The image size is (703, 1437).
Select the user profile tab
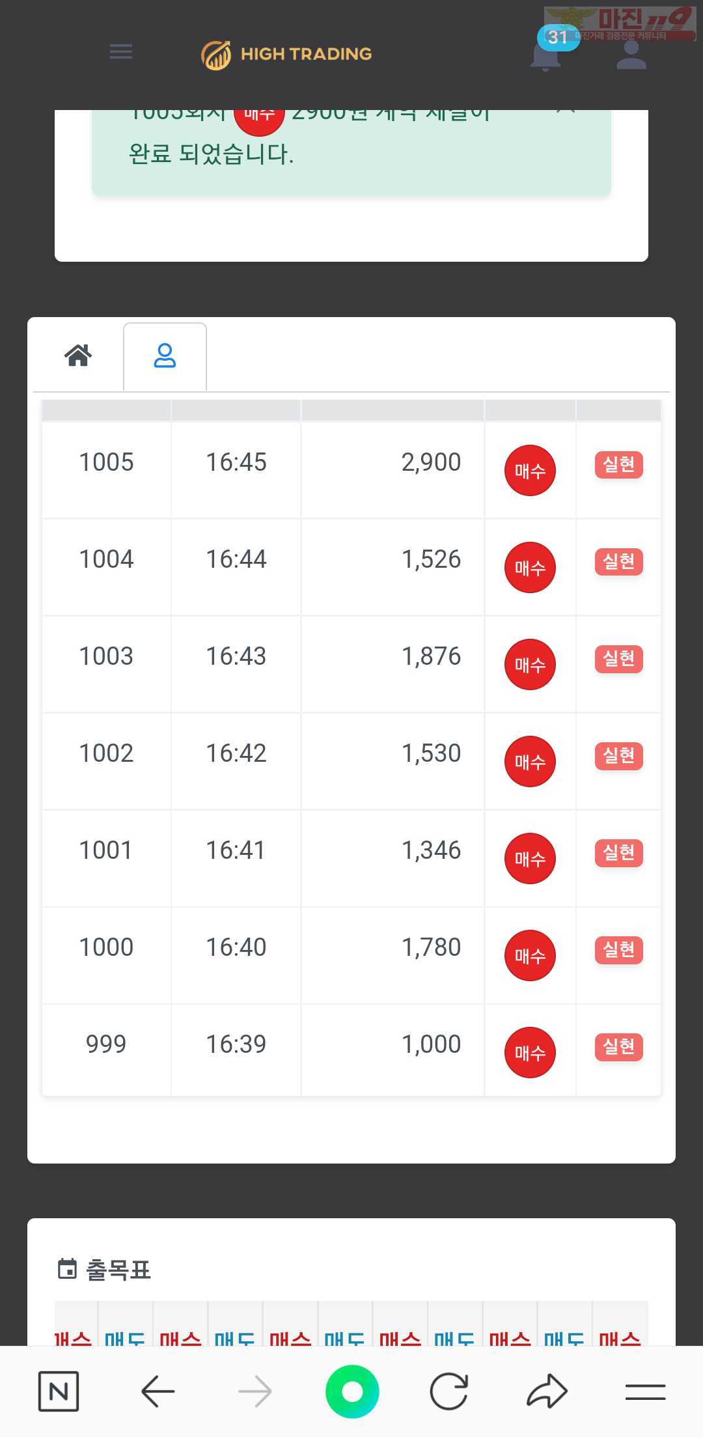coord(165,356)
